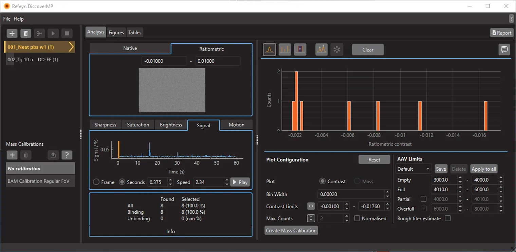
Task: Click the contrast limits auto-range arrows icon
Action: pos(311,206)
